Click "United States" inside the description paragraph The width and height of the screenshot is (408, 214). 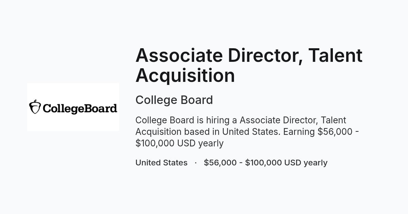tap(252, 132)
